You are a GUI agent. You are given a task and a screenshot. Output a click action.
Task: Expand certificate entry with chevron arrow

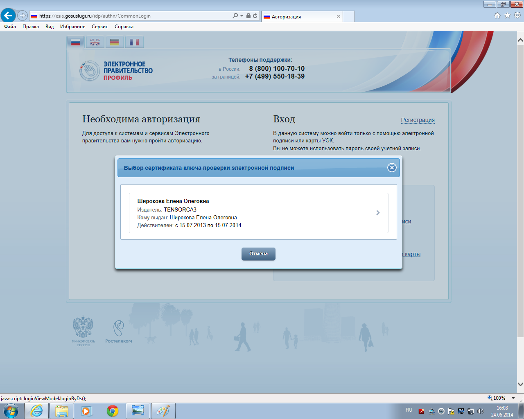(378, 213)
